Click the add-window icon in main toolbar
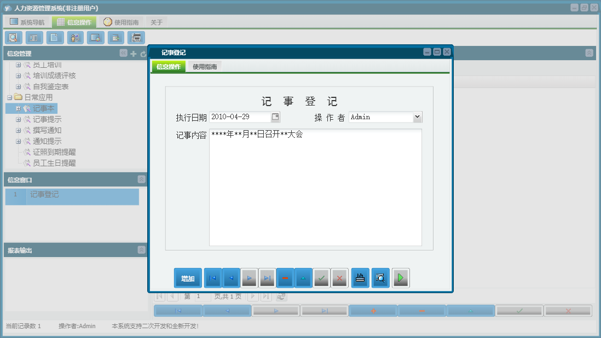The height and width of the screenshot is (338, 601). click(115, 38)
